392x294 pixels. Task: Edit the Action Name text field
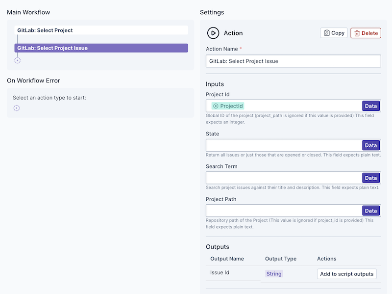[x=293, y=61]
